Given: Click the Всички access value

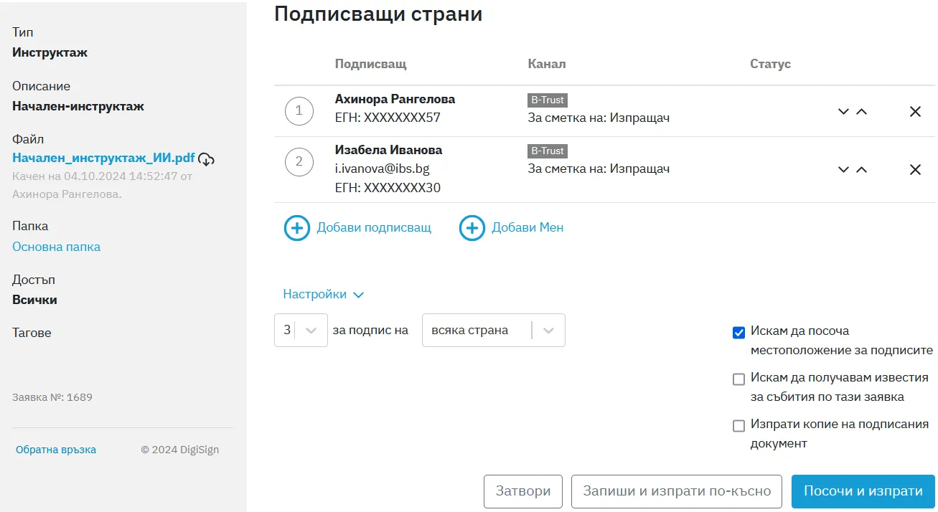Looking at the screenshot, I should pos(34,300).
